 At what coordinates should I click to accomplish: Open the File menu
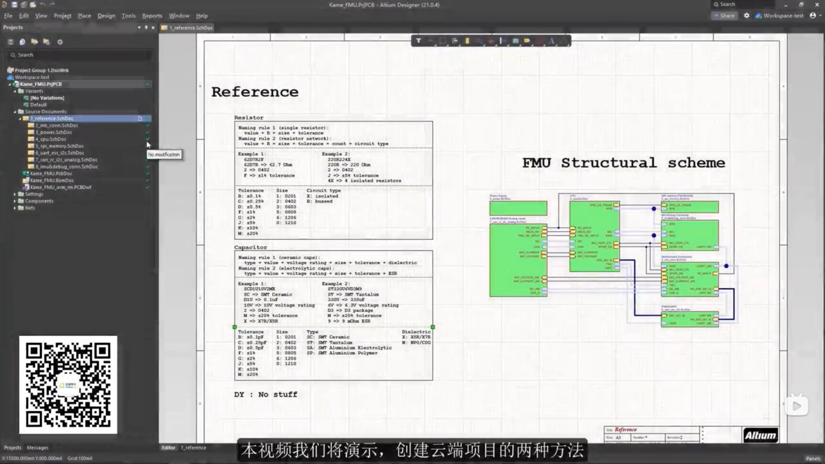(x=8, y=15)
